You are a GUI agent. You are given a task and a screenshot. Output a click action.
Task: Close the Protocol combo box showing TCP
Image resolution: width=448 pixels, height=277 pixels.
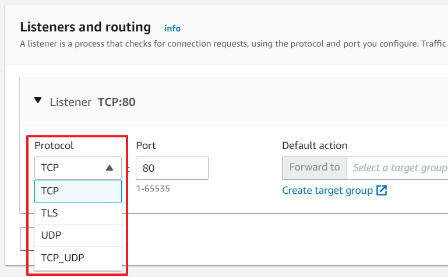pyautogui.click(x=78, y=168)
